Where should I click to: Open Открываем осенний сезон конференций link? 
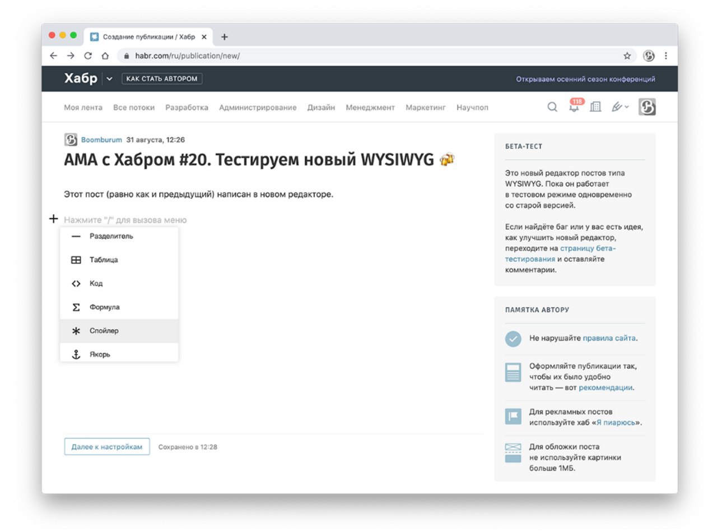[x=585, y=79]
